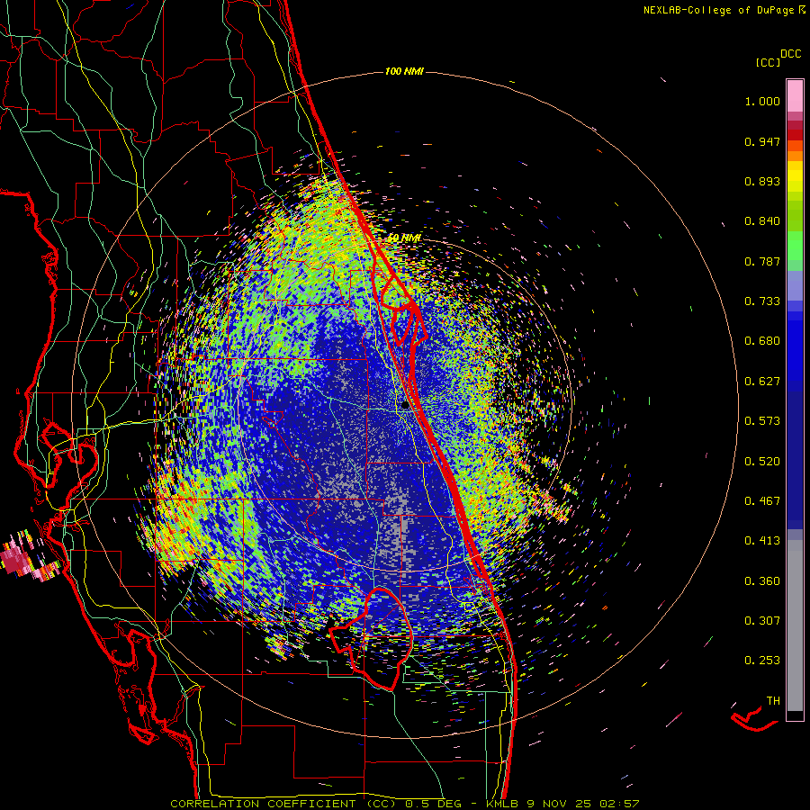The width and height of the screenshot is (810, 810).
Task: Select the 0.253 scale value
Action: [x=762, y=661]
